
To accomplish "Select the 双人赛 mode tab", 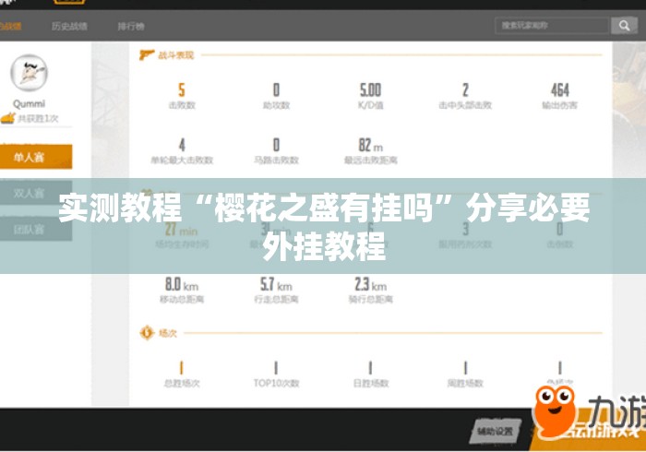I will 36,193.
